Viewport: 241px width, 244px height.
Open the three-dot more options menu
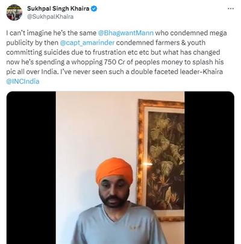point(231,8)
